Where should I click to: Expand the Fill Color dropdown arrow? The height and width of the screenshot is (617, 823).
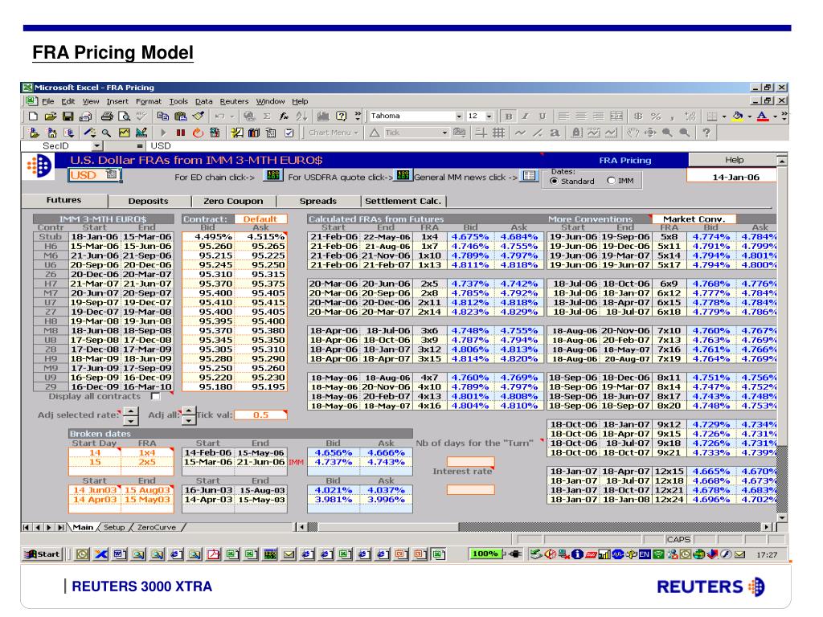[750, 116]
